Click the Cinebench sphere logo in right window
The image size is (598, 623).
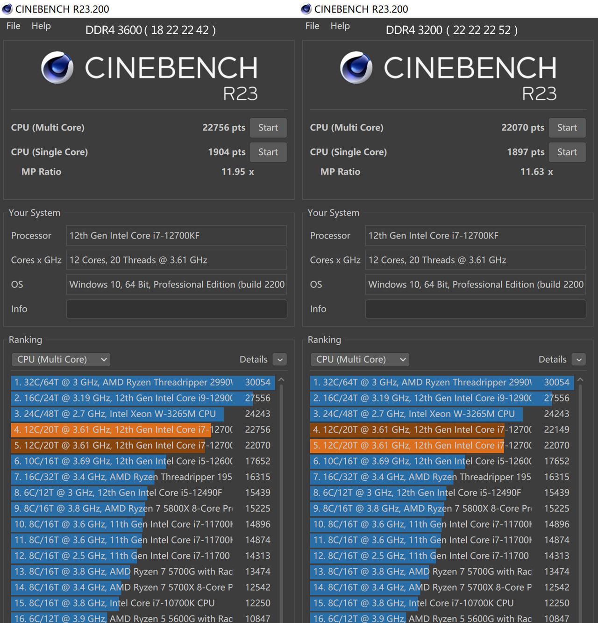click(x=356, y=68)
